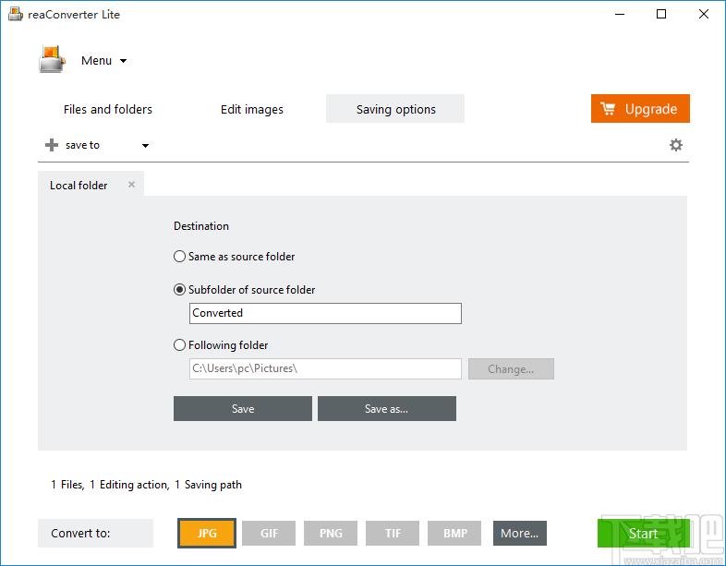Open the settings gear icon

click(675, 145)
